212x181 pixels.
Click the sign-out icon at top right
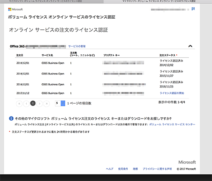[x=193, y=9]
